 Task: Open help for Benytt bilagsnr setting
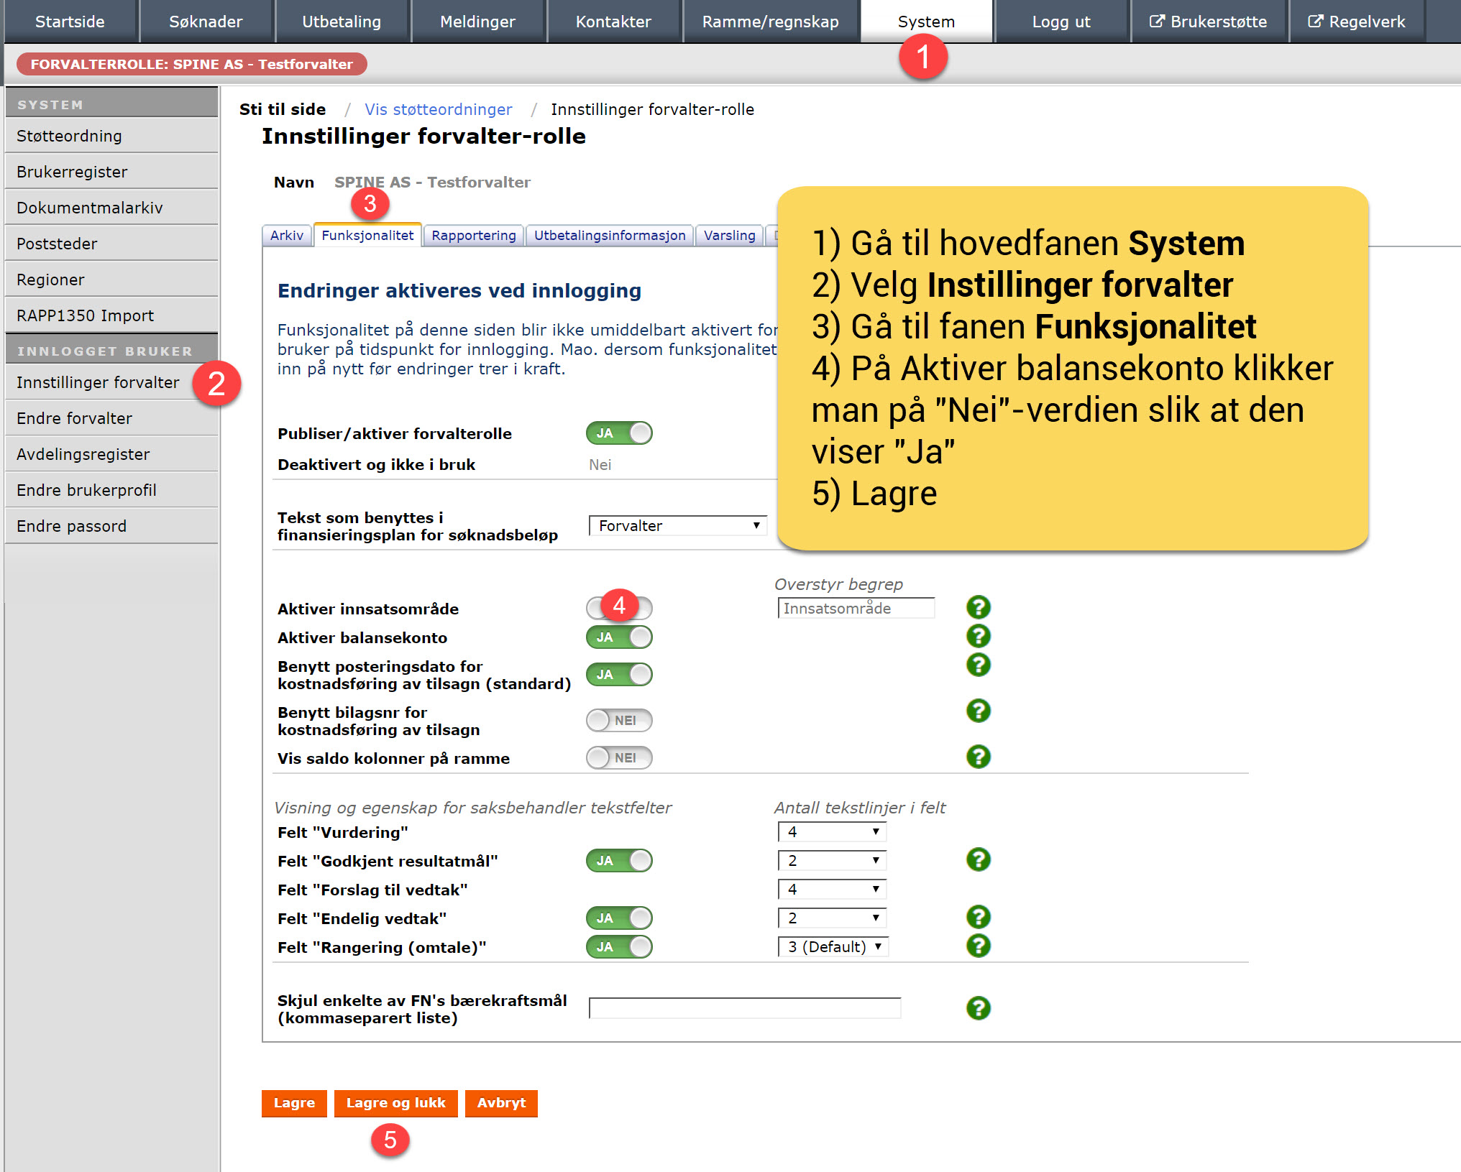point(978,711)
